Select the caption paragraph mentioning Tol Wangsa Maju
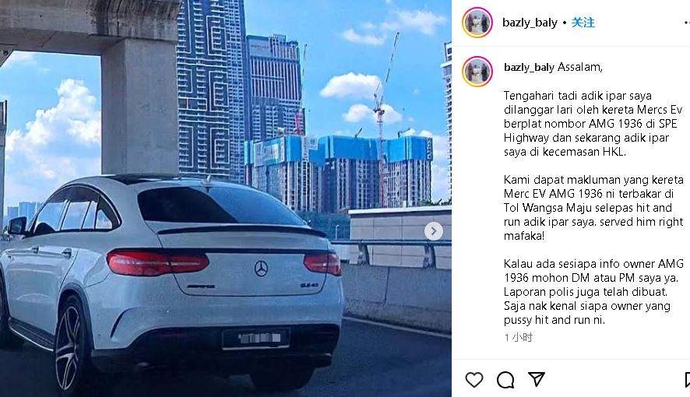The width and height of the screenshot is (690, 397). point(593,208)
